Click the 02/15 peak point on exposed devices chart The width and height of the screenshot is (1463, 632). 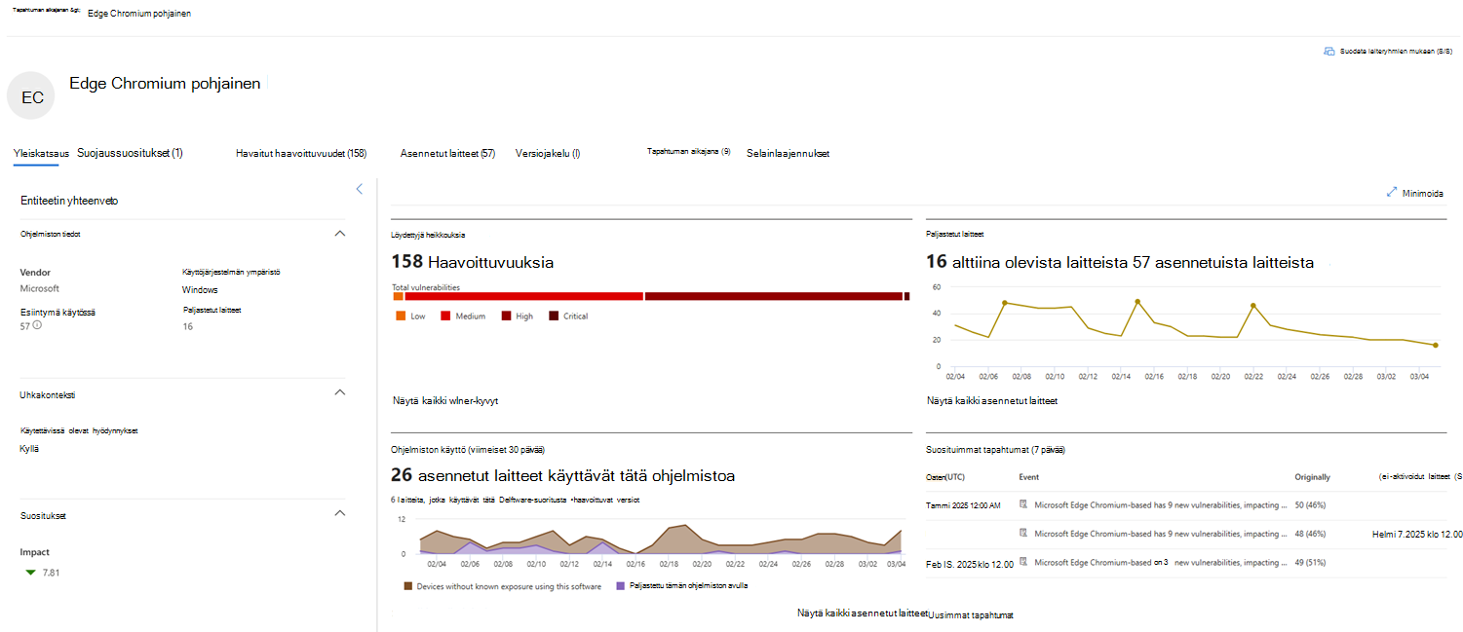tap(1137, 302)
